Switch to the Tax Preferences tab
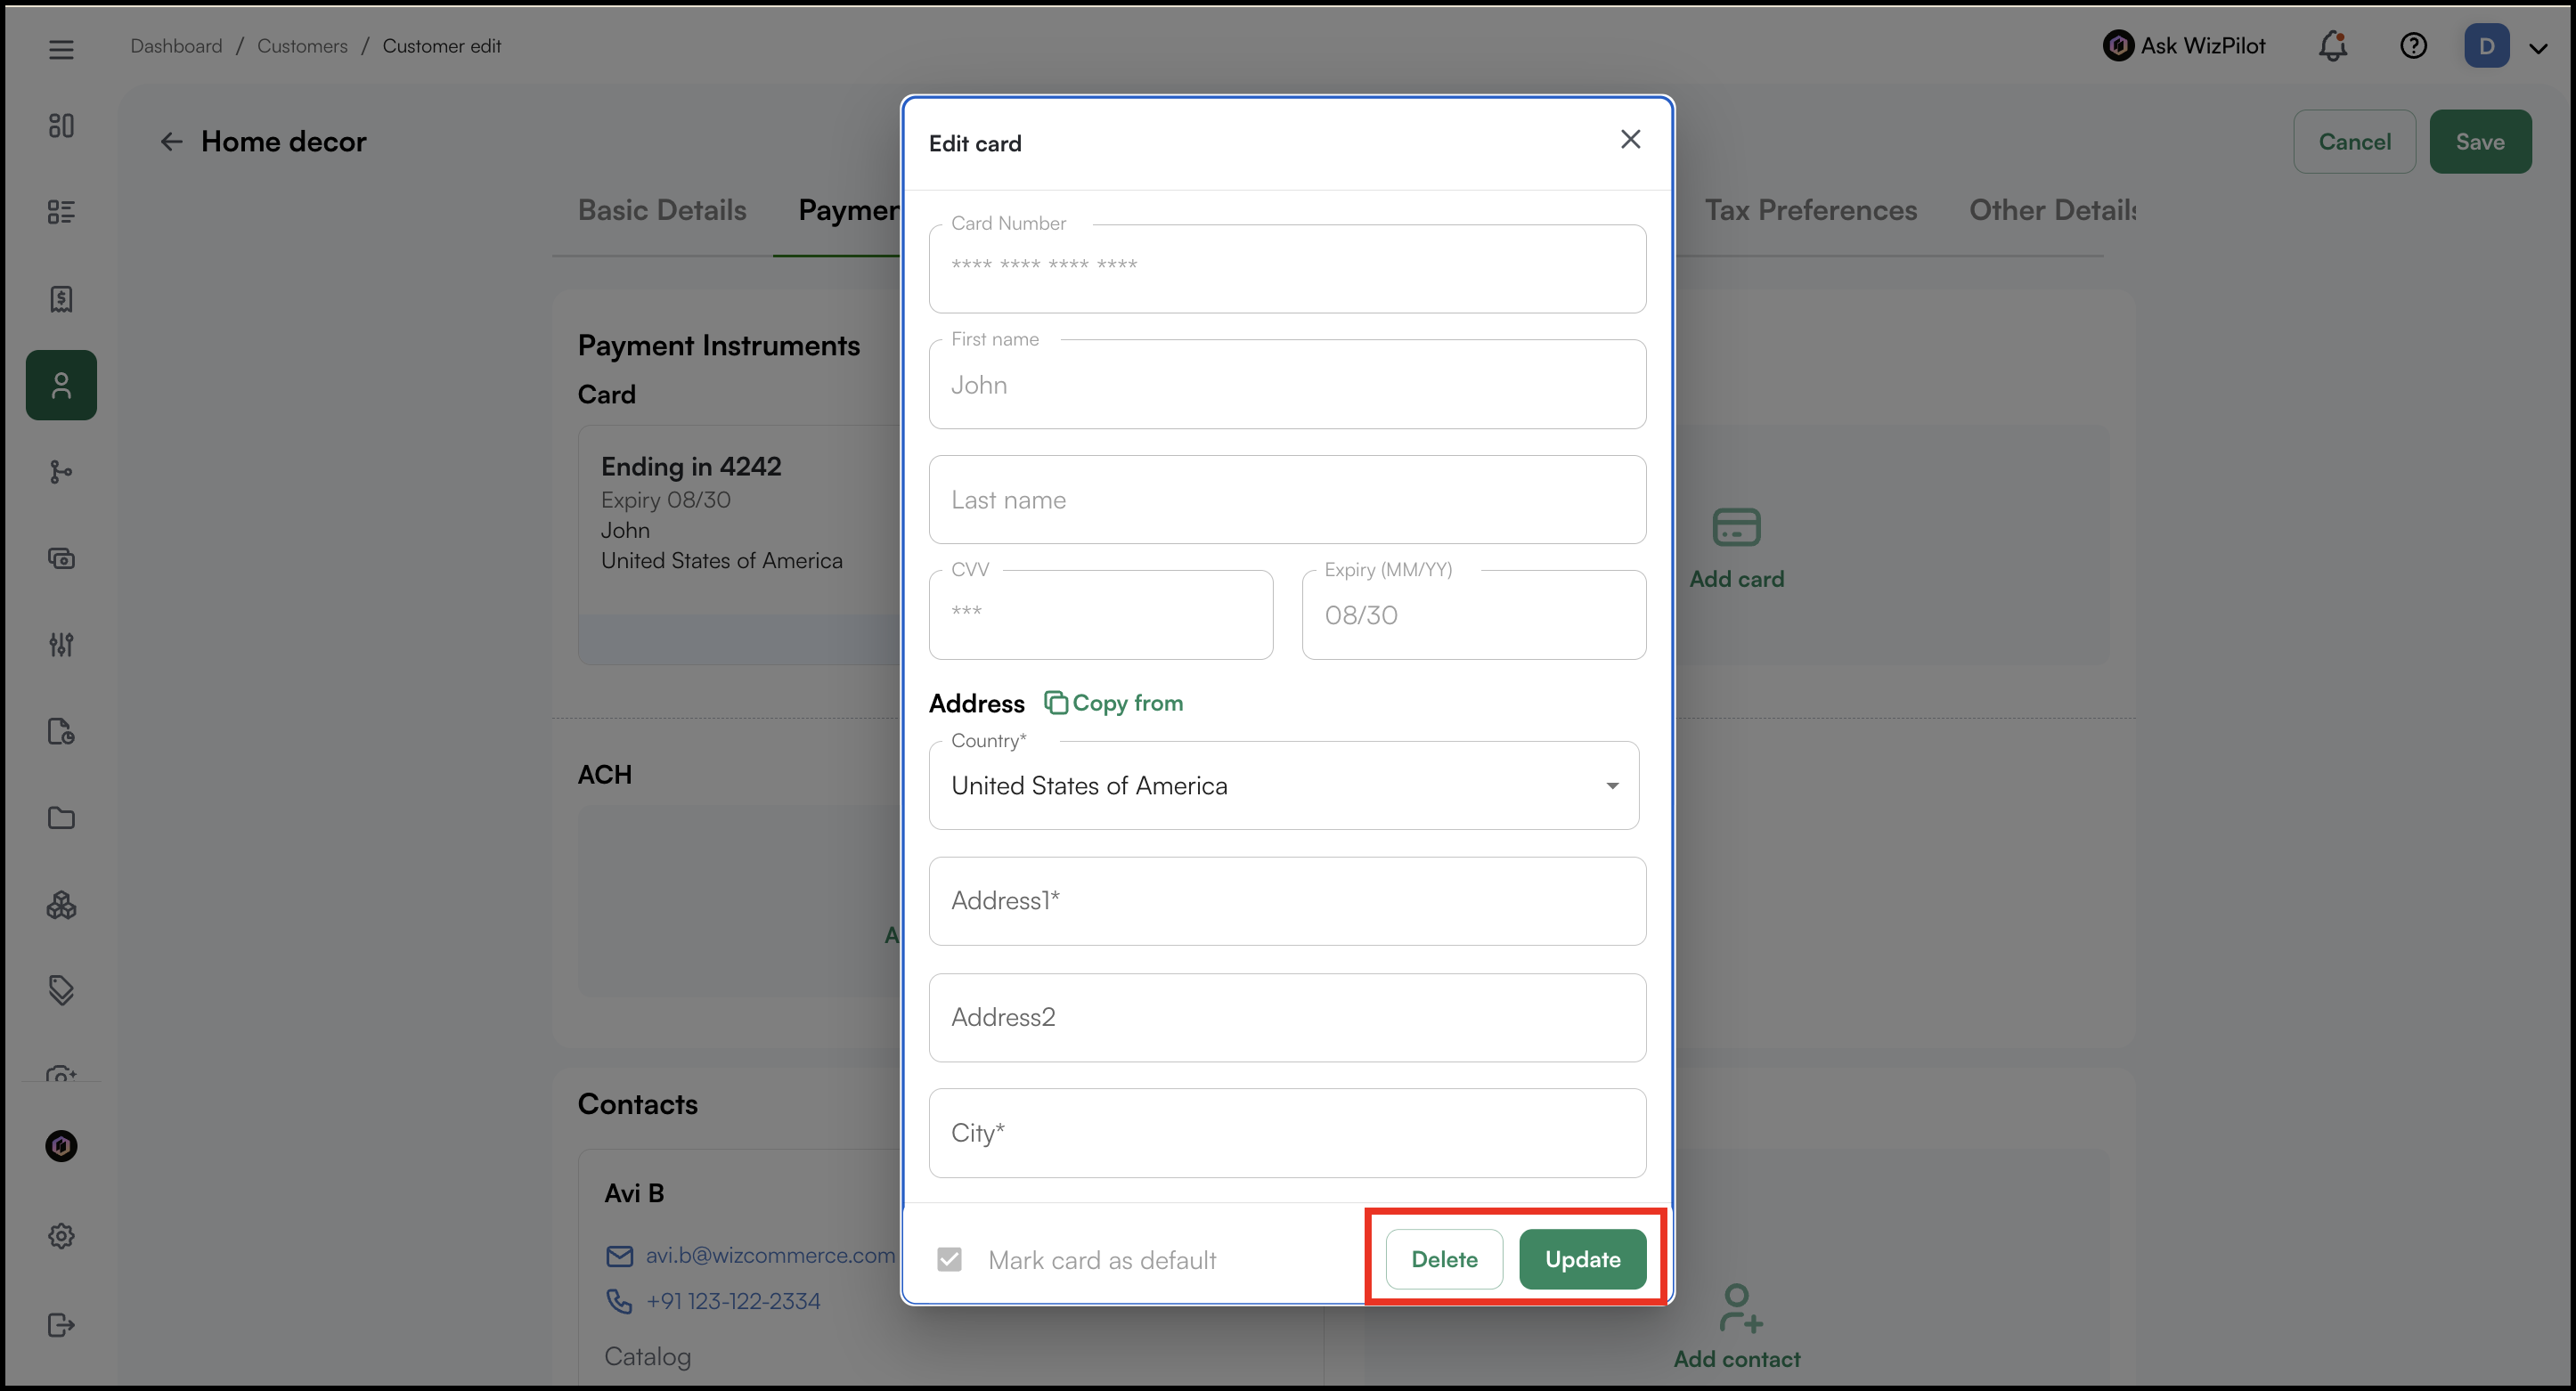Screen dimensions: 2576x1391 pyautogui.click(x=1810, y=210)
